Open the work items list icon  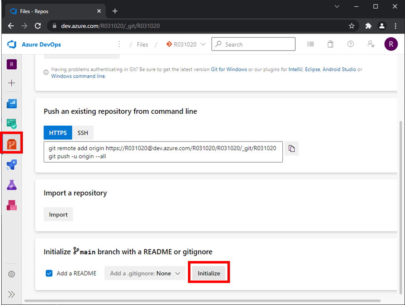coord(311,44)
